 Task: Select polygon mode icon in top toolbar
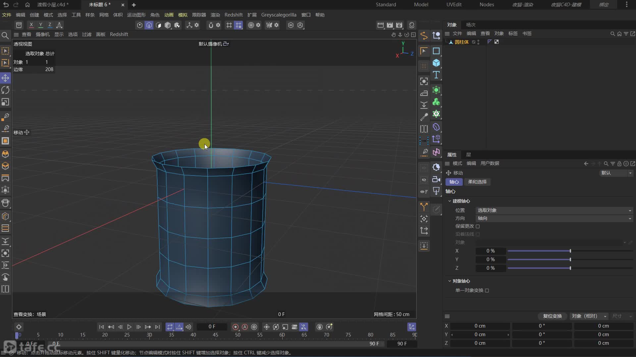pyautogui.click(x=158, y=25)
